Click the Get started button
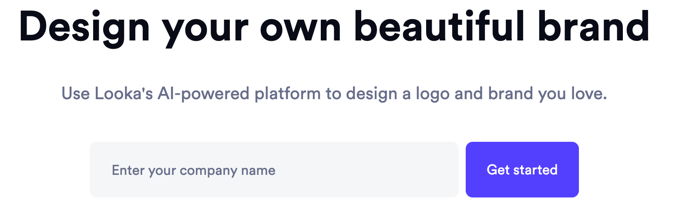 pos(522,170)
